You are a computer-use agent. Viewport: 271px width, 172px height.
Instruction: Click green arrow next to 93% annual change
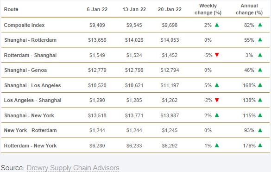click(260, 130)
